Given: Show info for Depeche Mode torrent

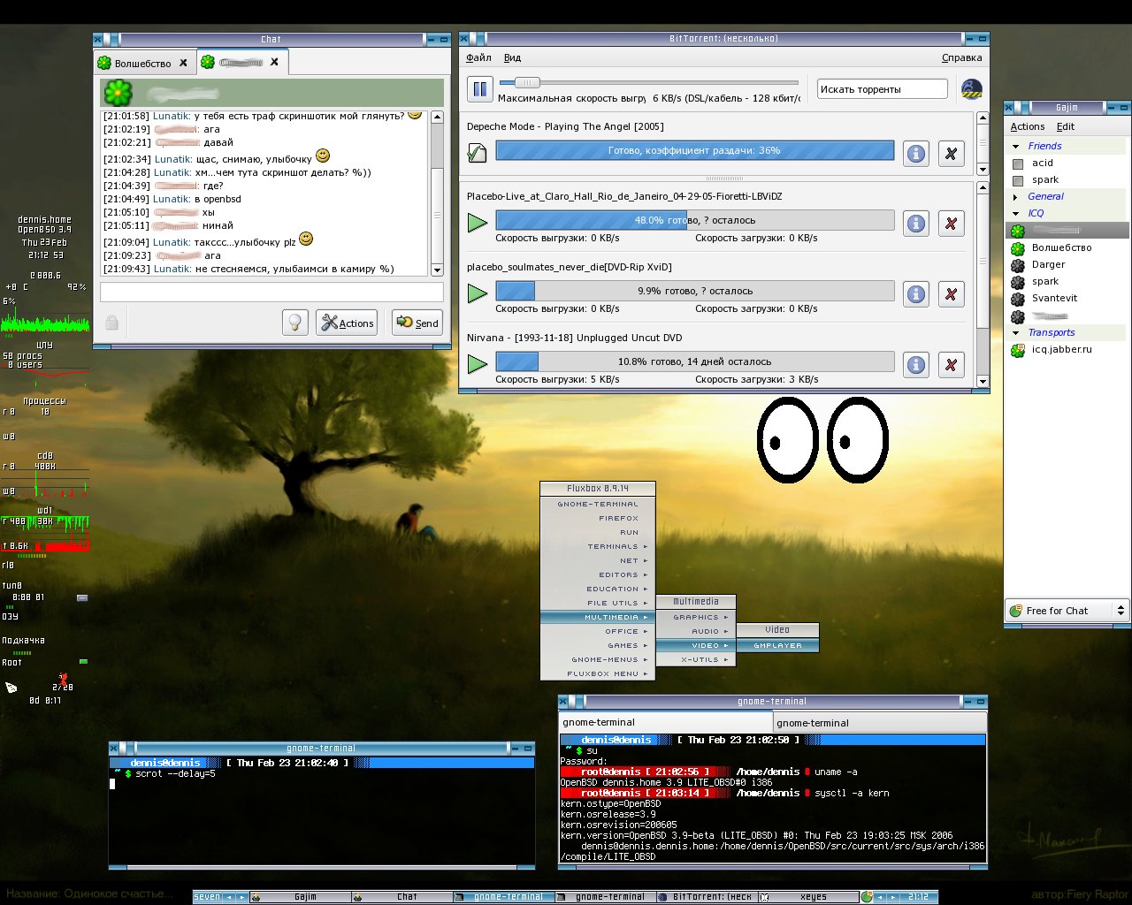Looking at the screenshot, I should (x=916, y=153).
